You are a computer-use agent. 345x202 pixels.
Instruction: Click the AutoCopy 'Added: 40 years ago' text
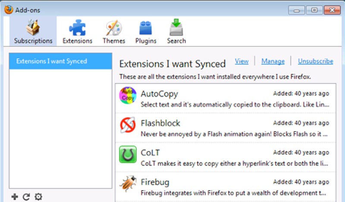tap(301, 94)
